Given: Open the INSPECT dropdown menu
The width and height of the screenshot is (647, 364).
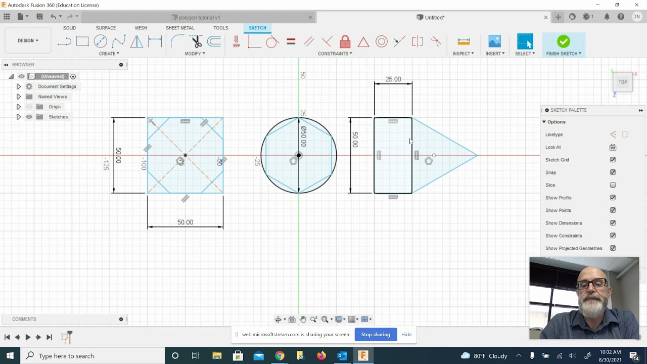Looking at the screenshot, I should click(463, 54).
